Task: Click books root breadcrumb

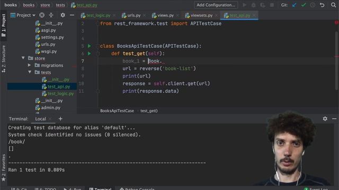Action: [11, 5]
